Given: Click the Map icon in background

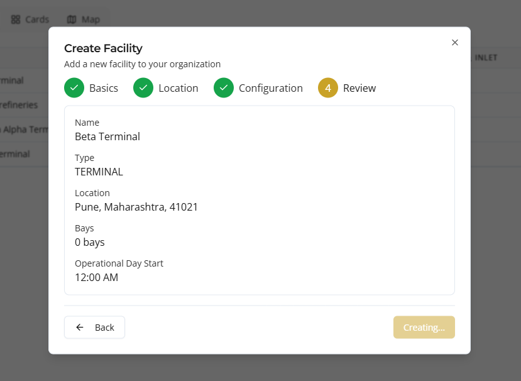Looking at the screenshot, I should click(72, 19).
